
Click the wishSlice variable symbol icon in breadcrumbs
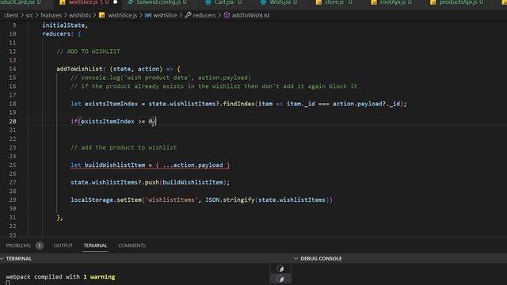point(148,15)
